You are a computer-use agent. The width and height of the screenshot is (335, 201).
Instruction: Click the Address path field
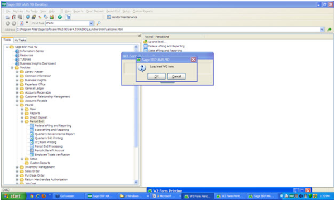click(168, 30)
